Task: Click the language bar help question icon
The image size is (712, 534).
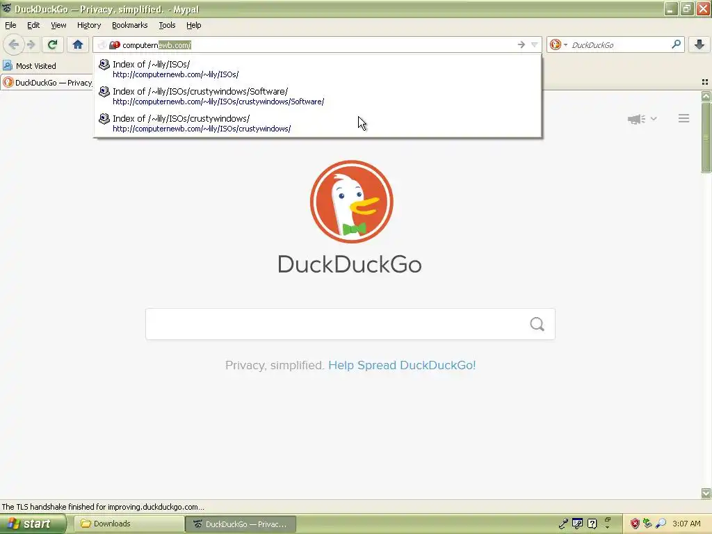Action: (592, 524)
